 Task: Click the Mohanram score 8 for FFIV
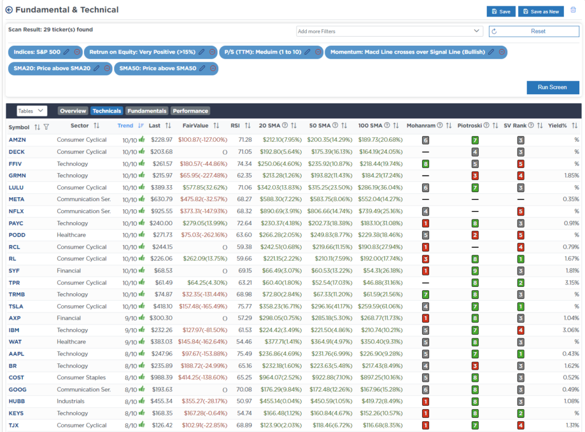tap(425, 164)
